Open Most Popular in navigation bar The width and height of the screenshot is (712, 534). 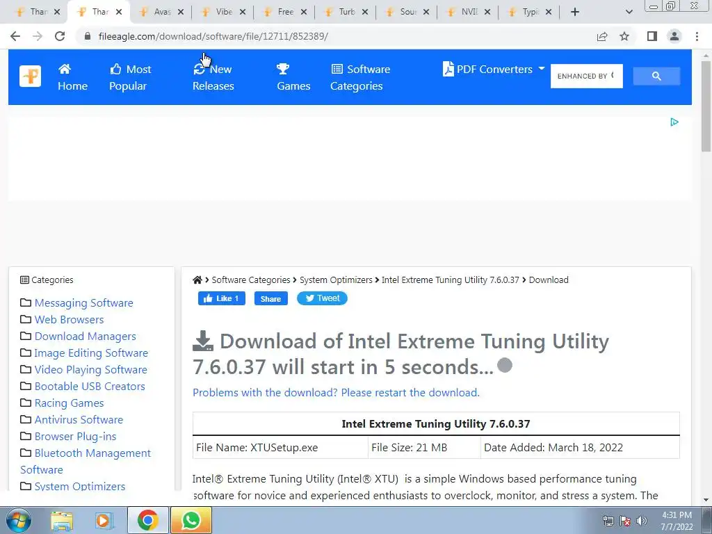tap(130, 77)
